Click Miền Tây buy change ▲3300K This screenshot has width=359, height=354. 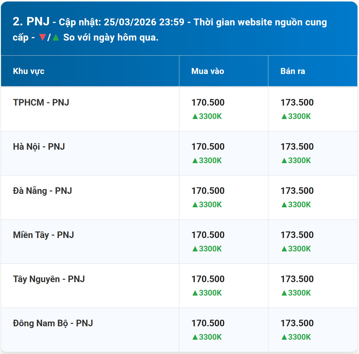[207, 249]
